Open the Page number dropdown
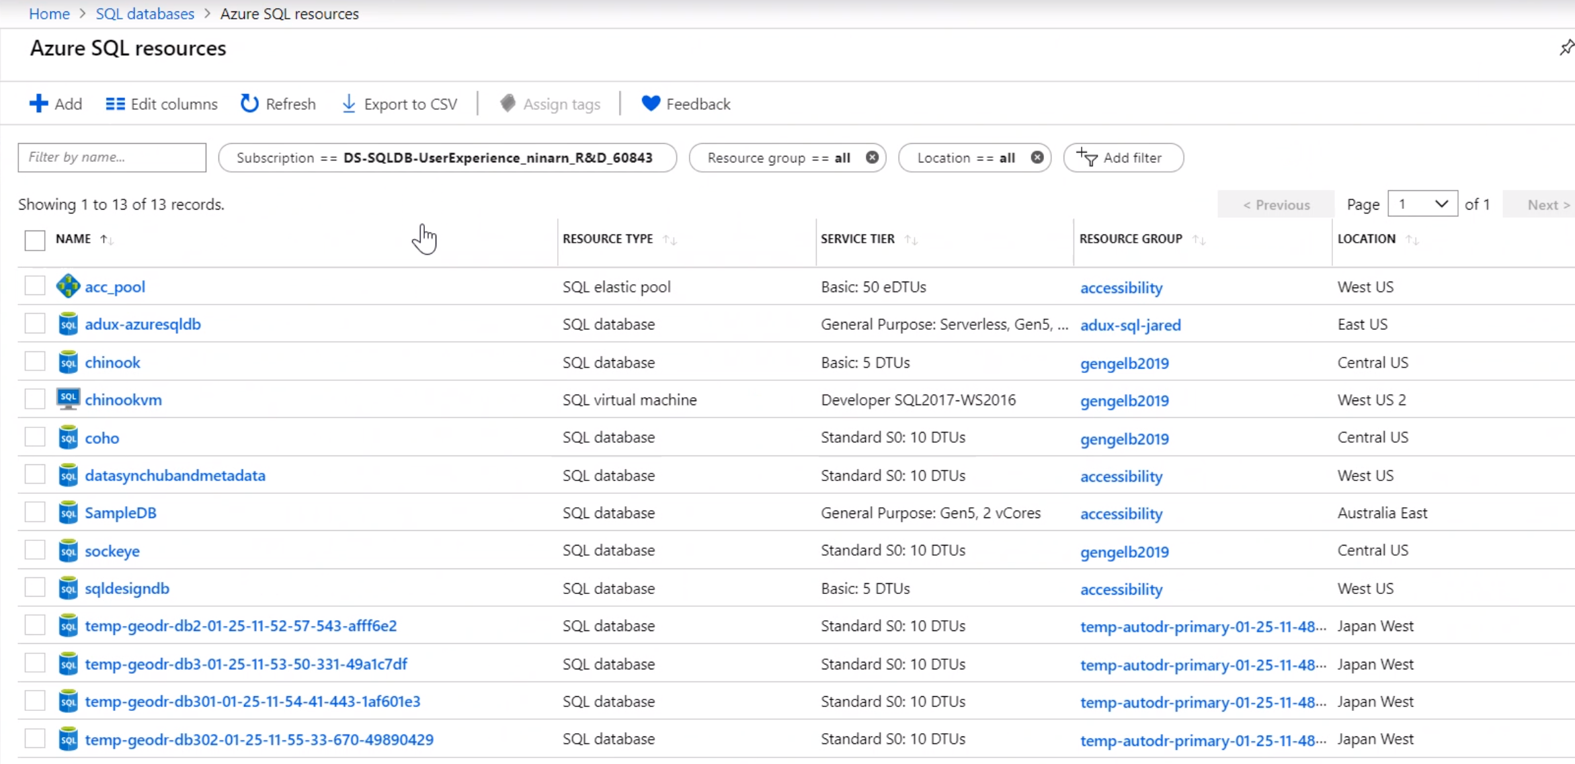1575x764 pixels. tap(1422, 204)
